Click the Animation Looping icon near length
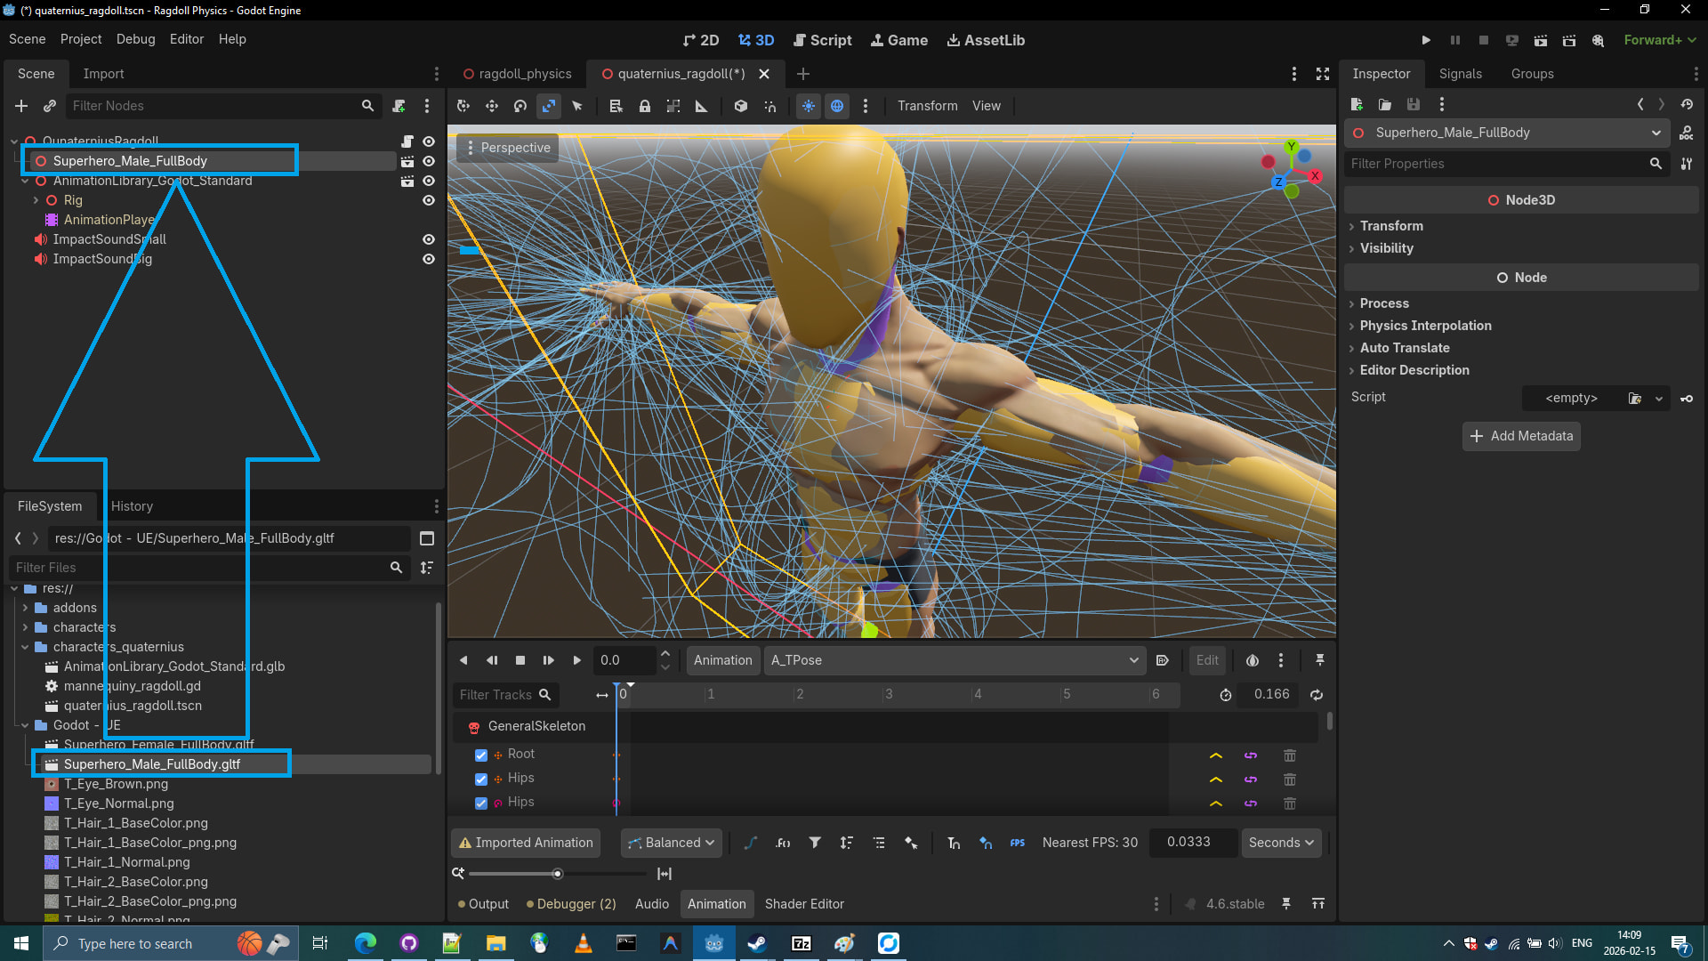Screen dimensions: 1708x961 pyautogui.click(x=1317, y=695)
